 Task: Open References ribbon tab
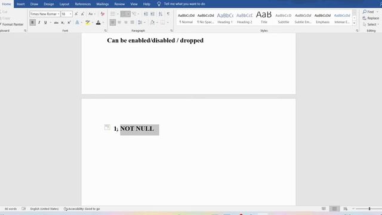[x=83, y=4]
